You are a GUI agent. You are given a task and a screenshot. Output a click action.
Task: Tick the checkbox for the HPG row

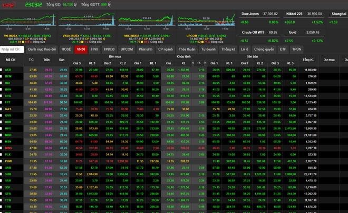coord(1,129)
